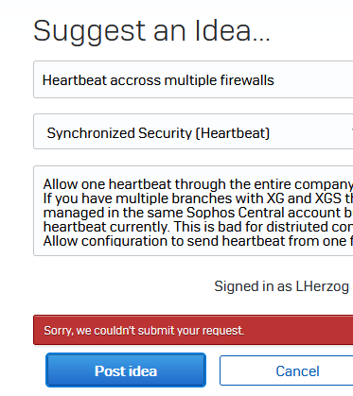This screenshot has width=353, height=396.
Task: Place cursor on 'managed in the same' line
Action: click(198, 213)
